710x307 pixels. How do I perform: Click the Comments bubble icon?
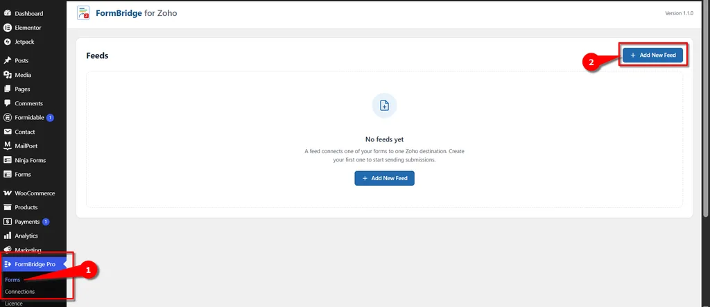point(7,103)
